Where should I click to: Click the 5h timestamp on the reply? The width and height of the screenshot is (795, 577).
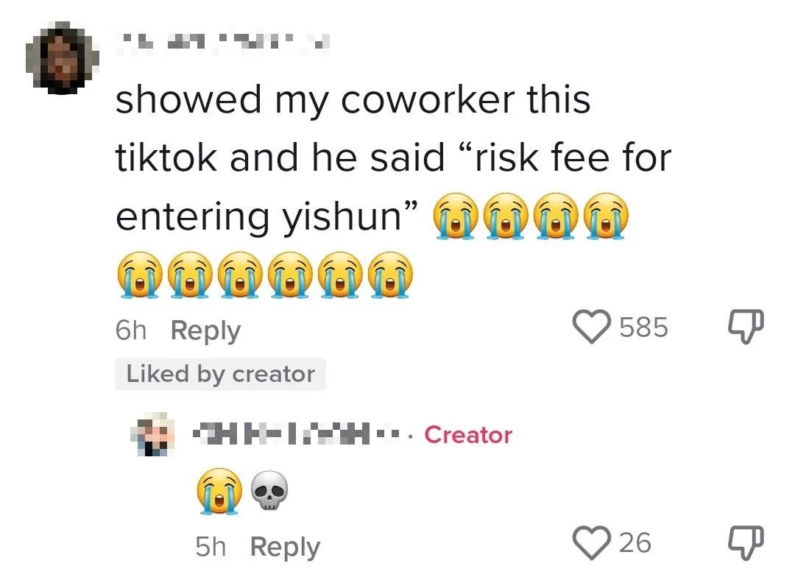click(x=211, y=547)
